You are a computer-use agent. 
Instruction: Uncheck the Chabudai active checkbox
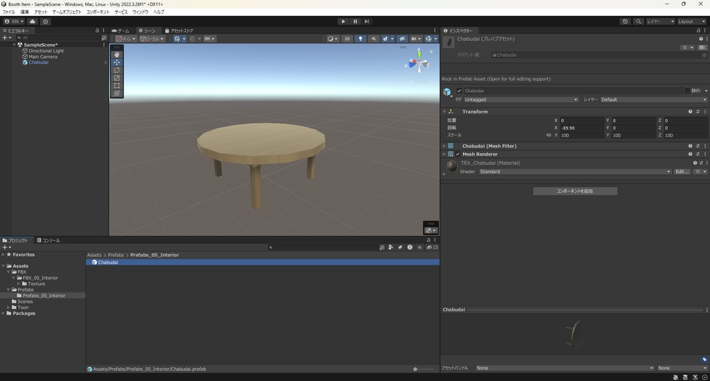(x=459, y=91)
